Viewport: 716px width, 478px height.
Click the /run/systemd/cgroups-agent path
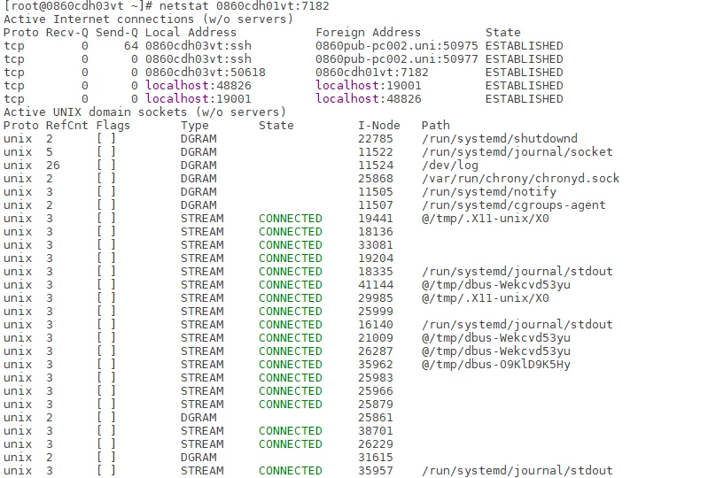coord(513,204)
